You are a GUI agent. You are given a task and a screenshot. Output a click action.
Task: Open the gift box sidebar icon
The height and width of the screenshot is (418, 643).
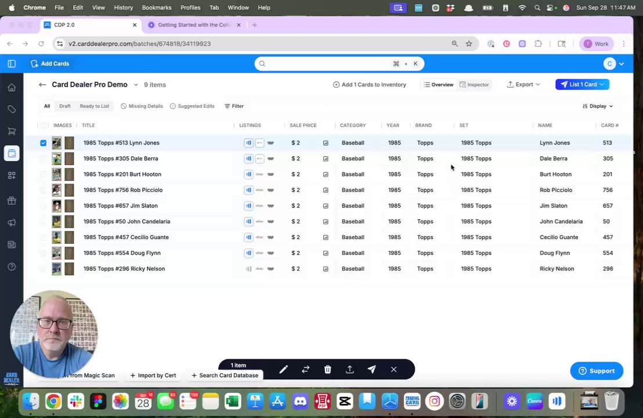(12, 201)
